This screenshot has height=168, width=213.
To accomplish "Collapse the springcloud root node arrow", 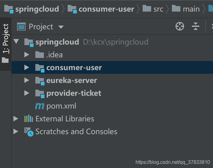I will pyautogui.click(x=16, y=41).
